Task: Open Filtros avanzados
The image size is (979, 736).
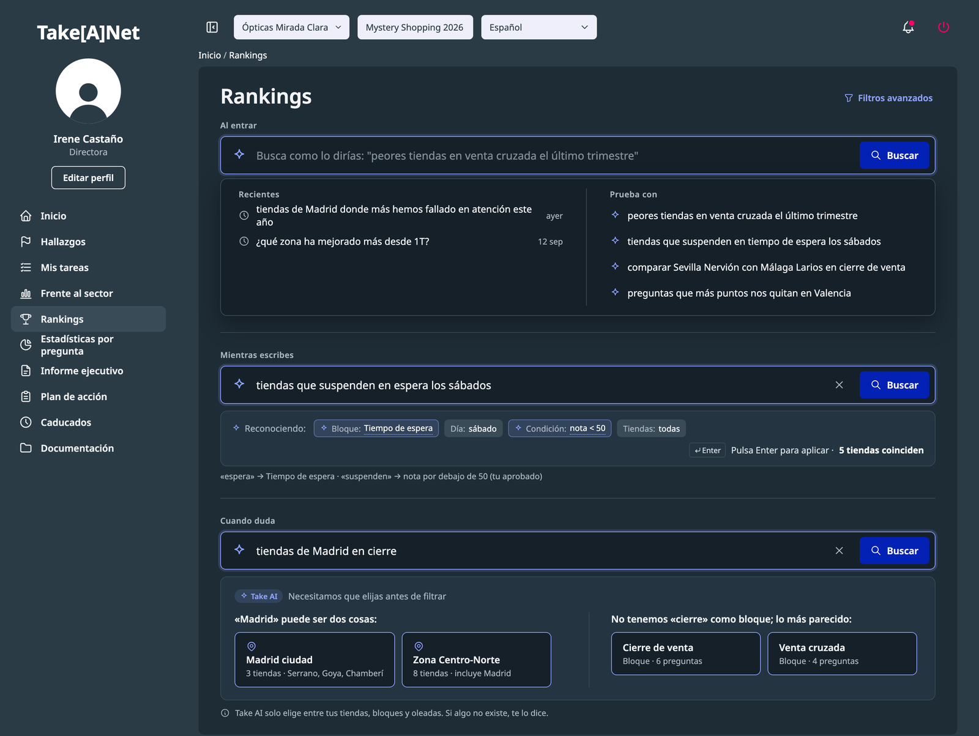Action: [x=888, y=98]
